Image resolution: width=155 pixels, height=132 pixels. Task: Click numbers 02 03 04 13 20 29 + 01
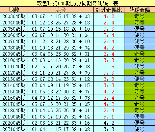61,60
